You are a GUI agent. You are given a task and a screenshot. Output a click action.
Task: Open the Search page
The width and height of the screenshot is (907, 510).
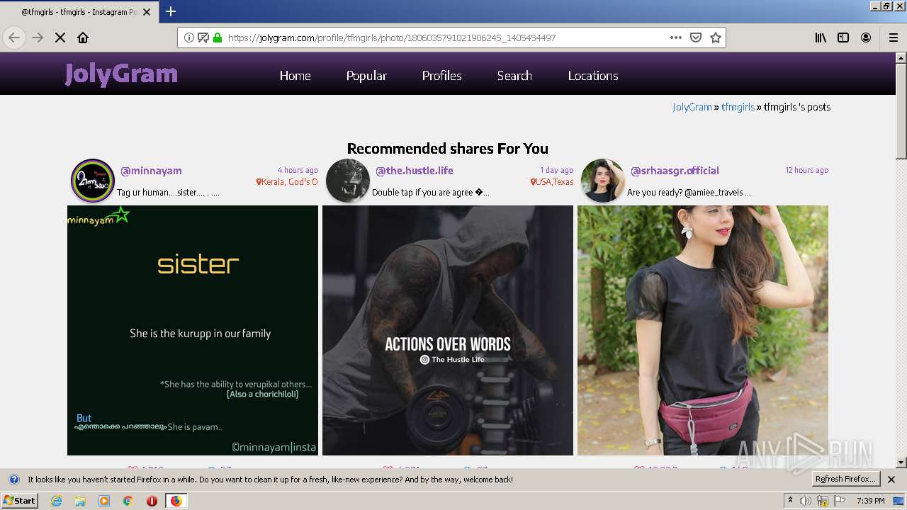(514, 76)
